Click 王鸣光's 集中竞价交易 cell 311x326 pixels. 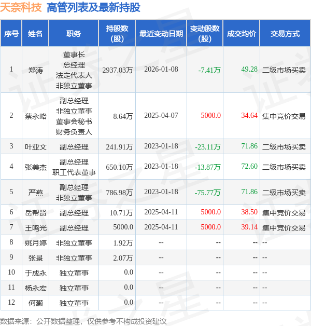[x=284, y=228]
